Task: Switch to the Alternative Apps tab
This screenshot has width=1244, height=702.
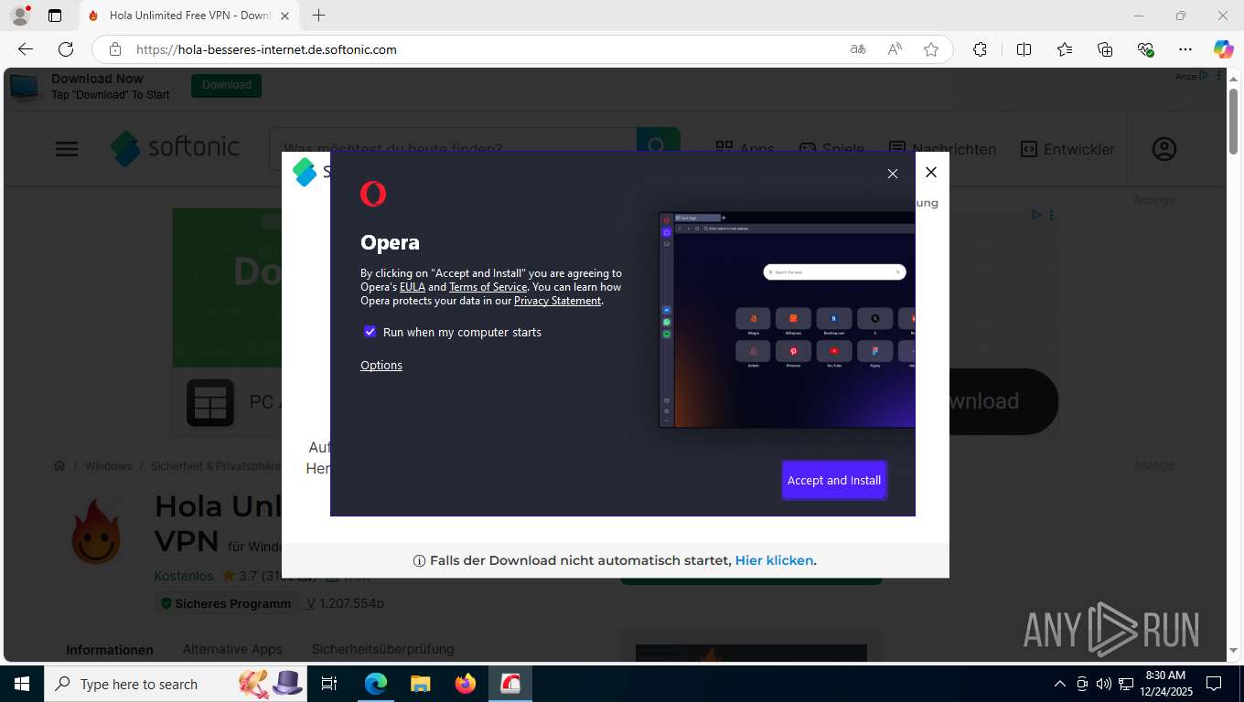Action: click(232, 649)
